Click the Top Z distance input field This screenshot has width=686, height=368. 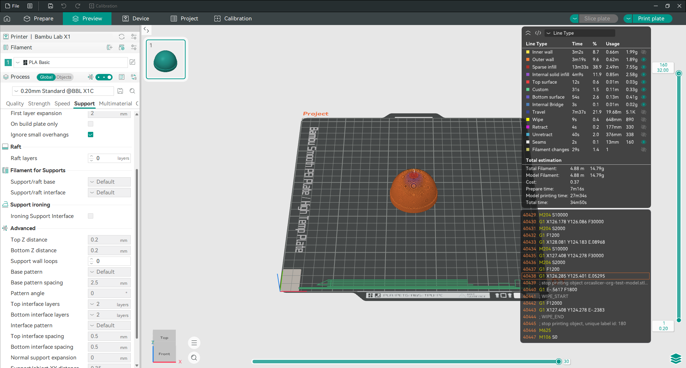pyautogui.click(x=109, y=239)
